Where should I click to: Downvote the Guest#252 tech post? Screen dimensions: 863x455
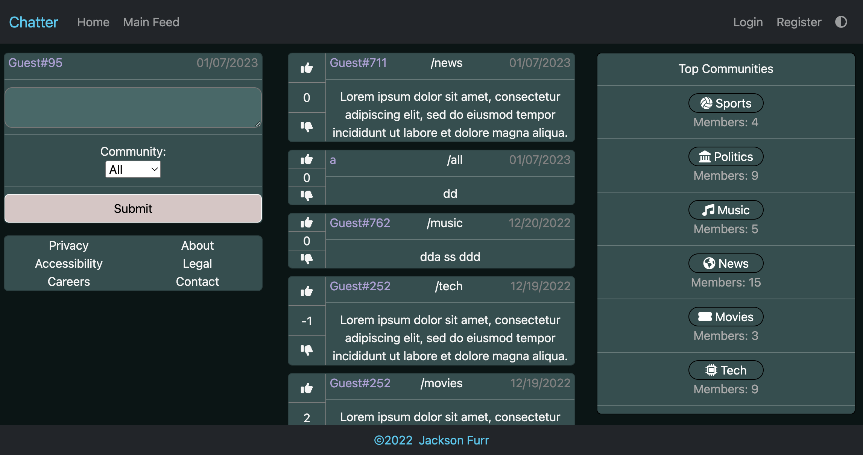307,350
